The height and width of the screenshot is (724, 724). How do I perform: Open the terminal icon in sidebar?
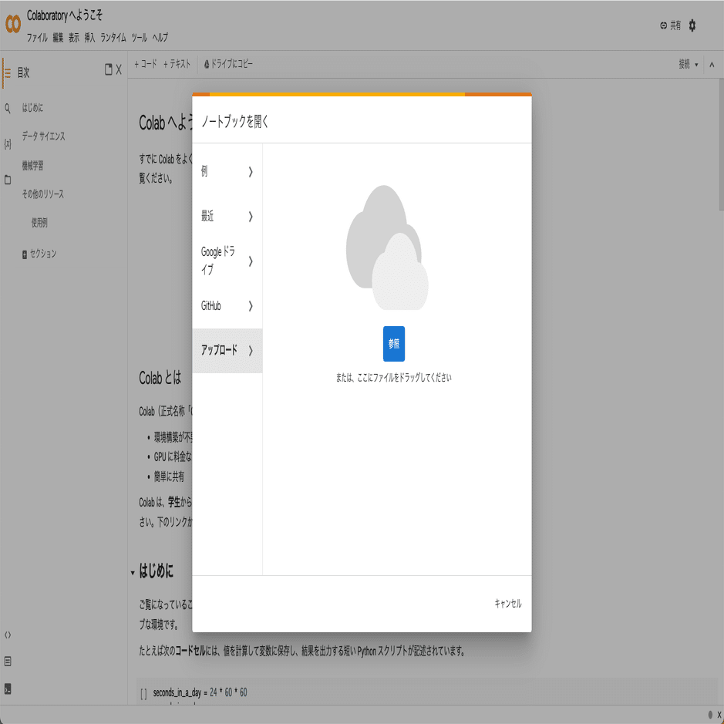(x=8, y=689)
